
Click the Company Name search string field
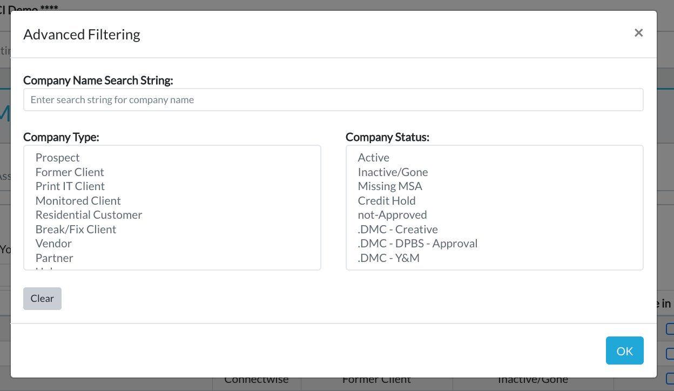333,100
